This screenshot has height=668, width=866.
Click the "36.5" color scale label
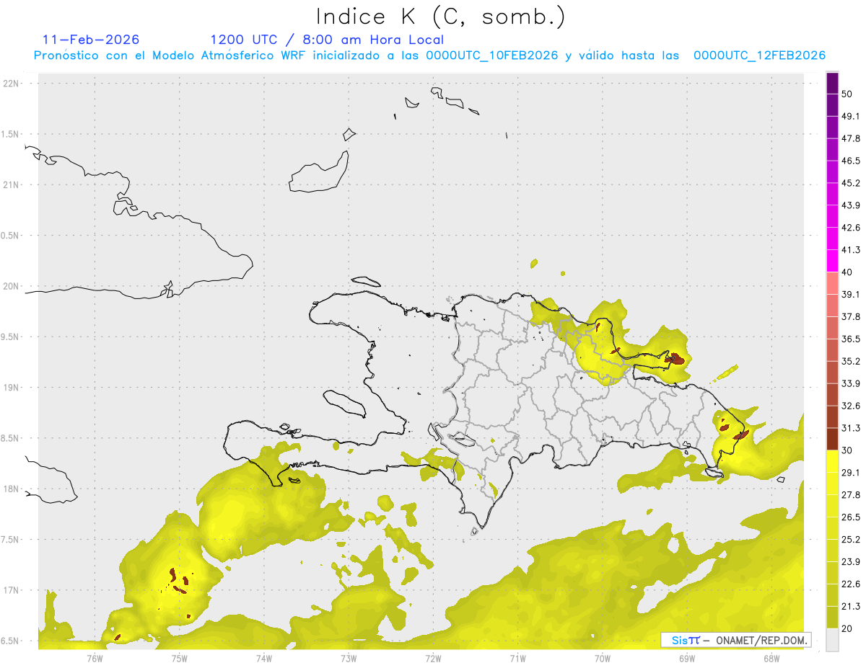[852, 339]
